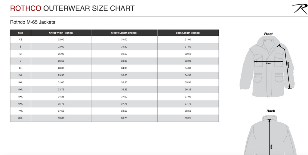Select the Size column header
This screenshot has height=155, width=308.
(x=20, y=33)
